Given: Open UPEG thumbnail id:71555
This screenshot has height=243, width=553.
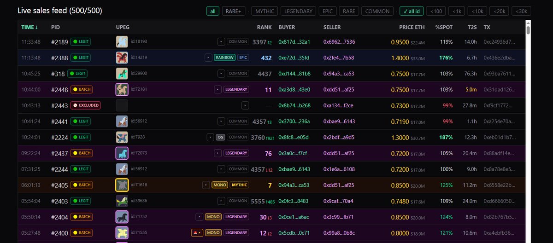Looking at the screenshot, I should point(122,233).
